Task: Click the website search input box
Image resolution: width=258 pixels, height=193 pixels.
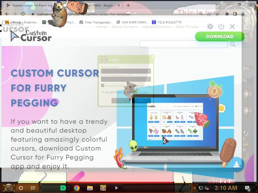Action: (x=184, y=44)
